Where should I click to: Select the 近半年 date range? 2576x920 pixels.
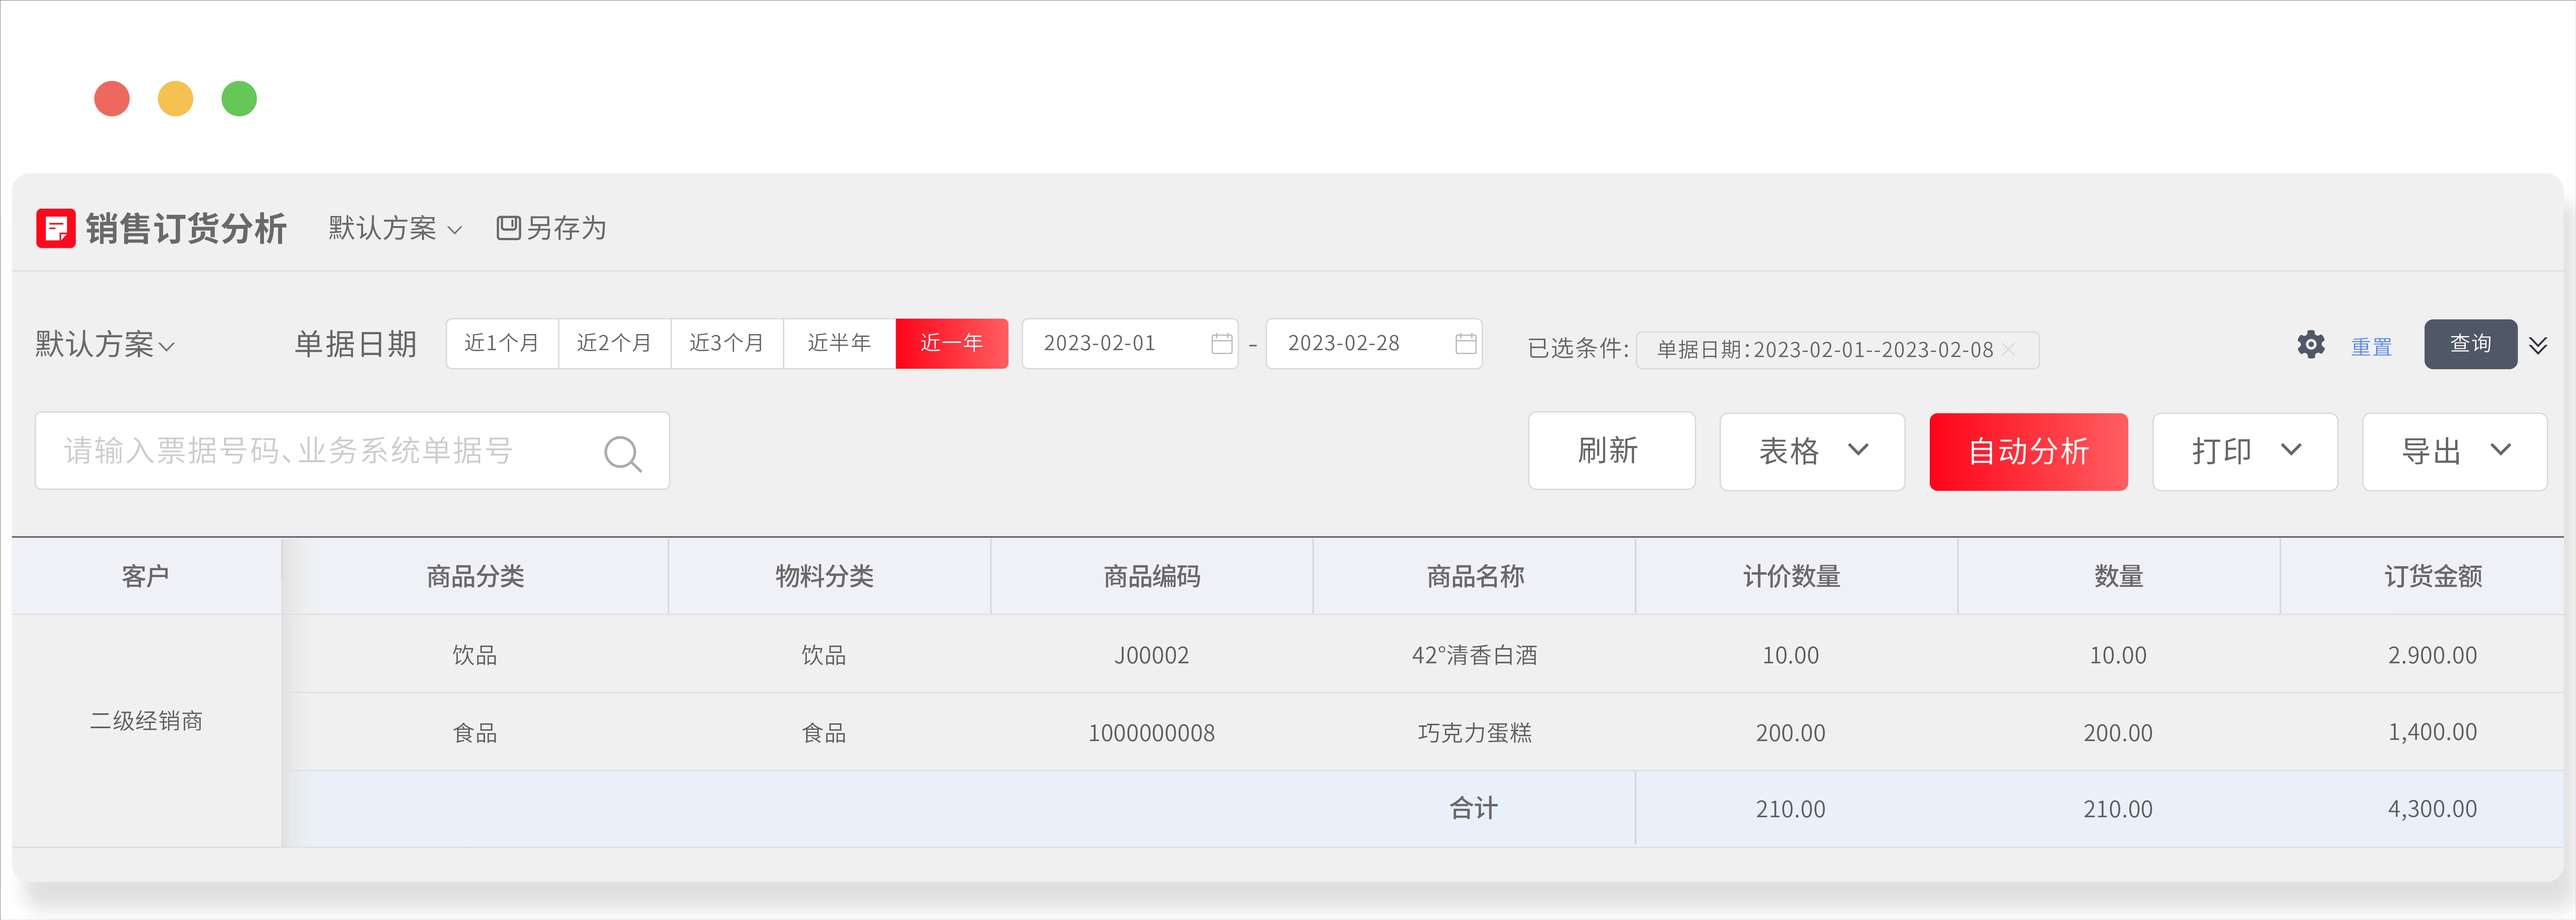839,344
